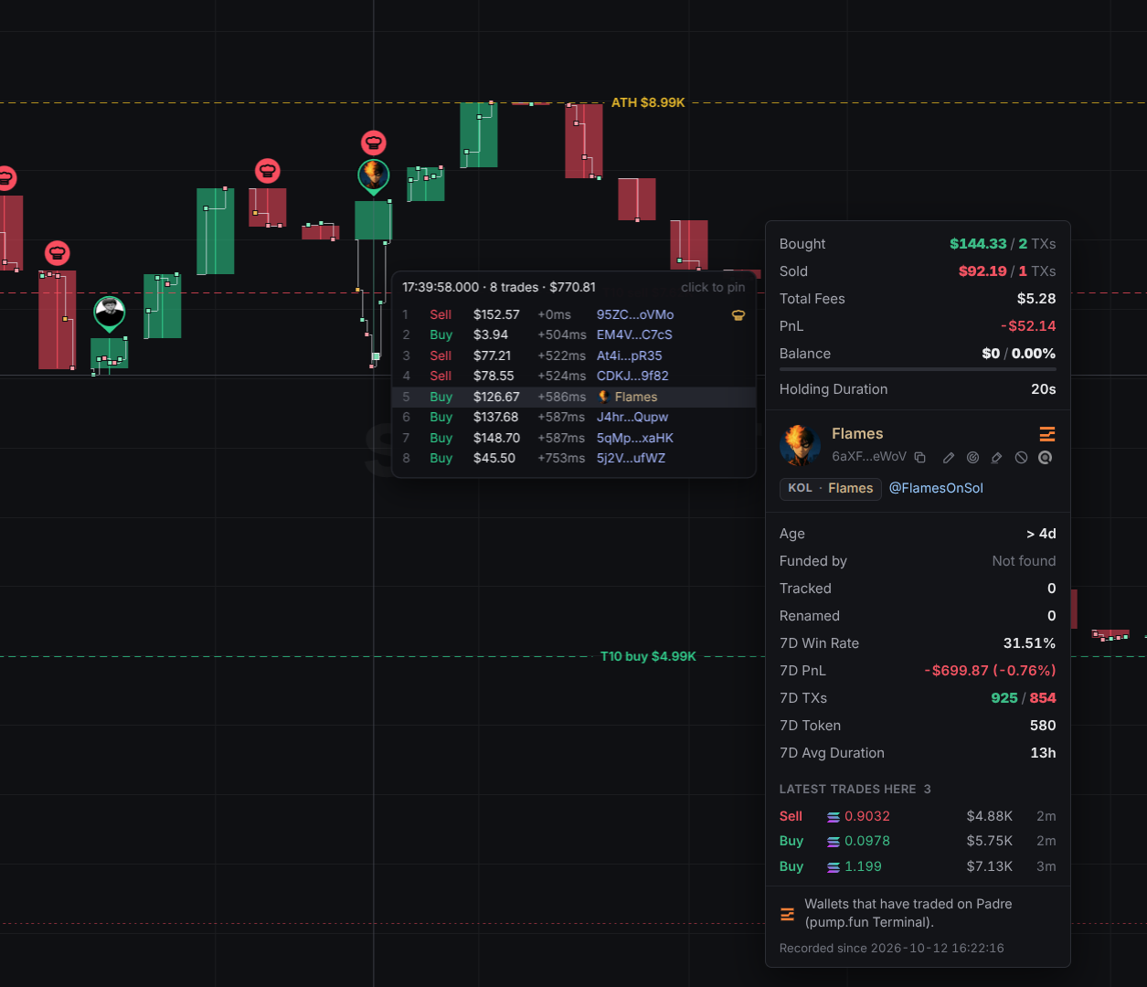1147x987 pixels.
Task: Copy the 6aXF...eWoV wallet address
Action: pos(920,457)
